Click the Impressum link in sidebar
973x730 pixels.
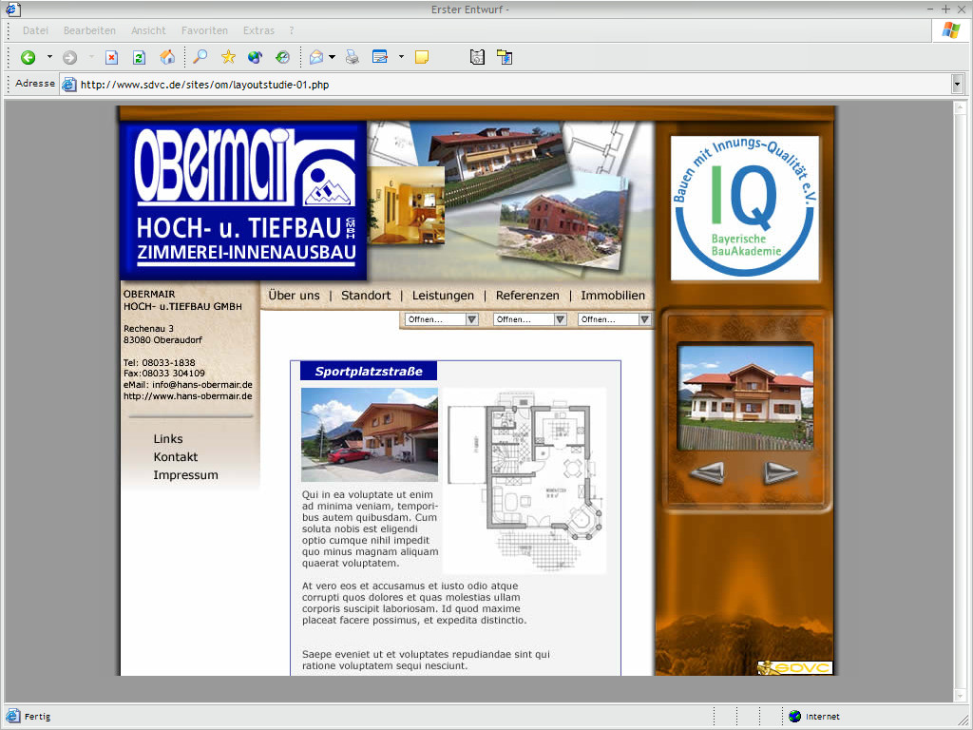pos(185,475)
